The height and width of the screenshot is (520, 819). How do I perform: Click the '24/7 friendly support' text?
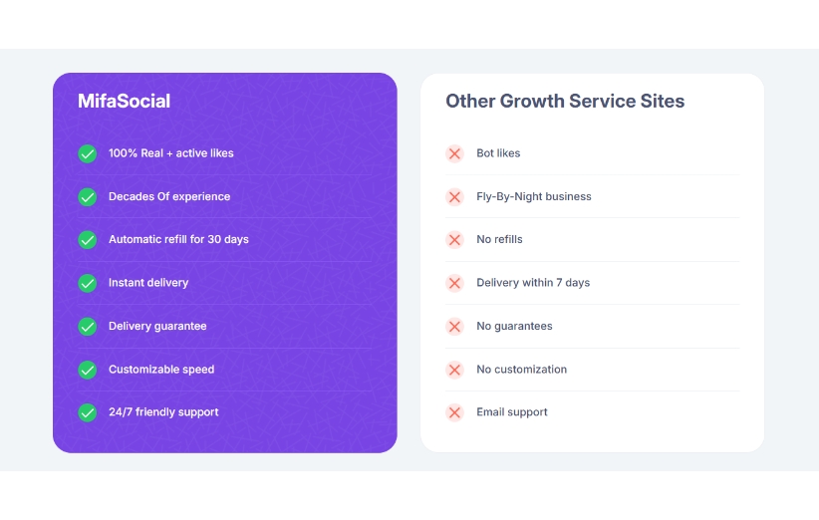pos(163,412)
